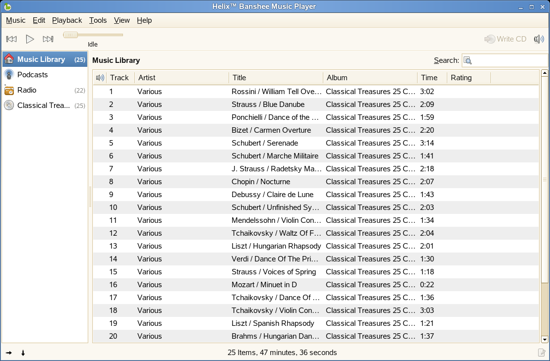Open the volume speaker control

pyautogui.click(x=539, y=39)
